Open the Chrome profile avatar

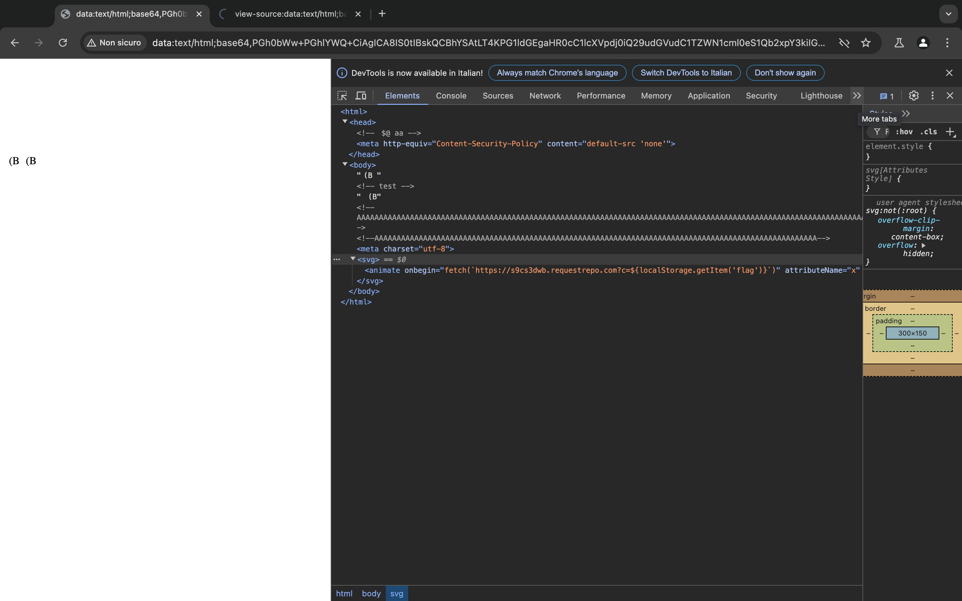pos(923,42)
